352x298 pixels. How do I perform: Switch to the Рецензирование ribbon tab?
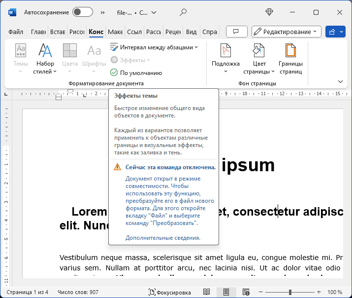click(x=173, y=32)
